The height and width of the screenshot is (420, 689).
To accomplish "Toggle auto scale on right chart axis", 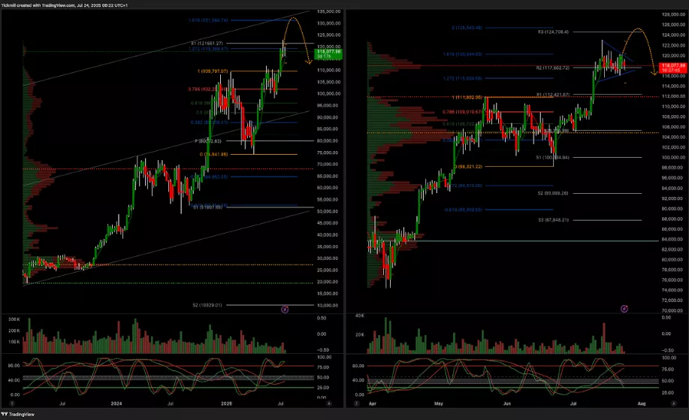I will tap(672, 403).
